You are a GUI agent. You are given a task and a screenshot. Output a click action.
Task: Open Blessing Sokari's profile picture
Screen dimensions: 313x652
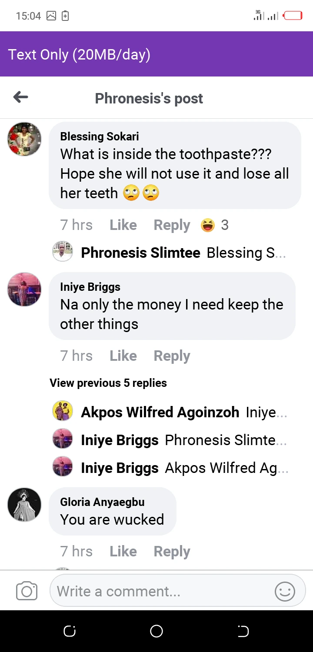coord(24,139)
